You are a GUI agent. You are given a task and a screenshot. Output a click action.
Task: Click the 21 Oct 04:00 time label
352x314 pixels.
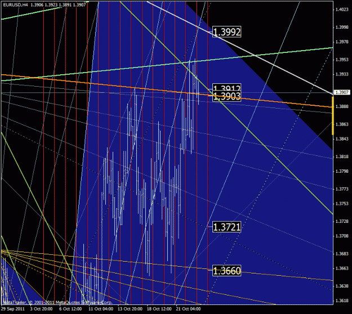[188, 309]
